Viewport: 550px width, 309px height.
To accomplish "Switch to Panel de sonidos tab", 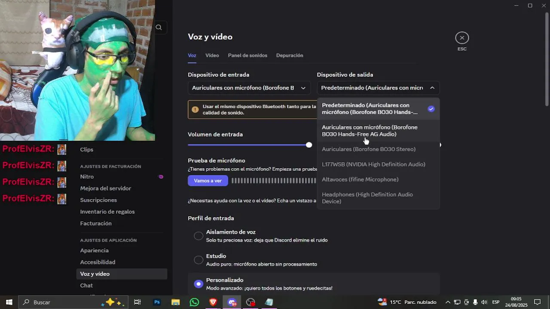I will (x=247, y=55).
